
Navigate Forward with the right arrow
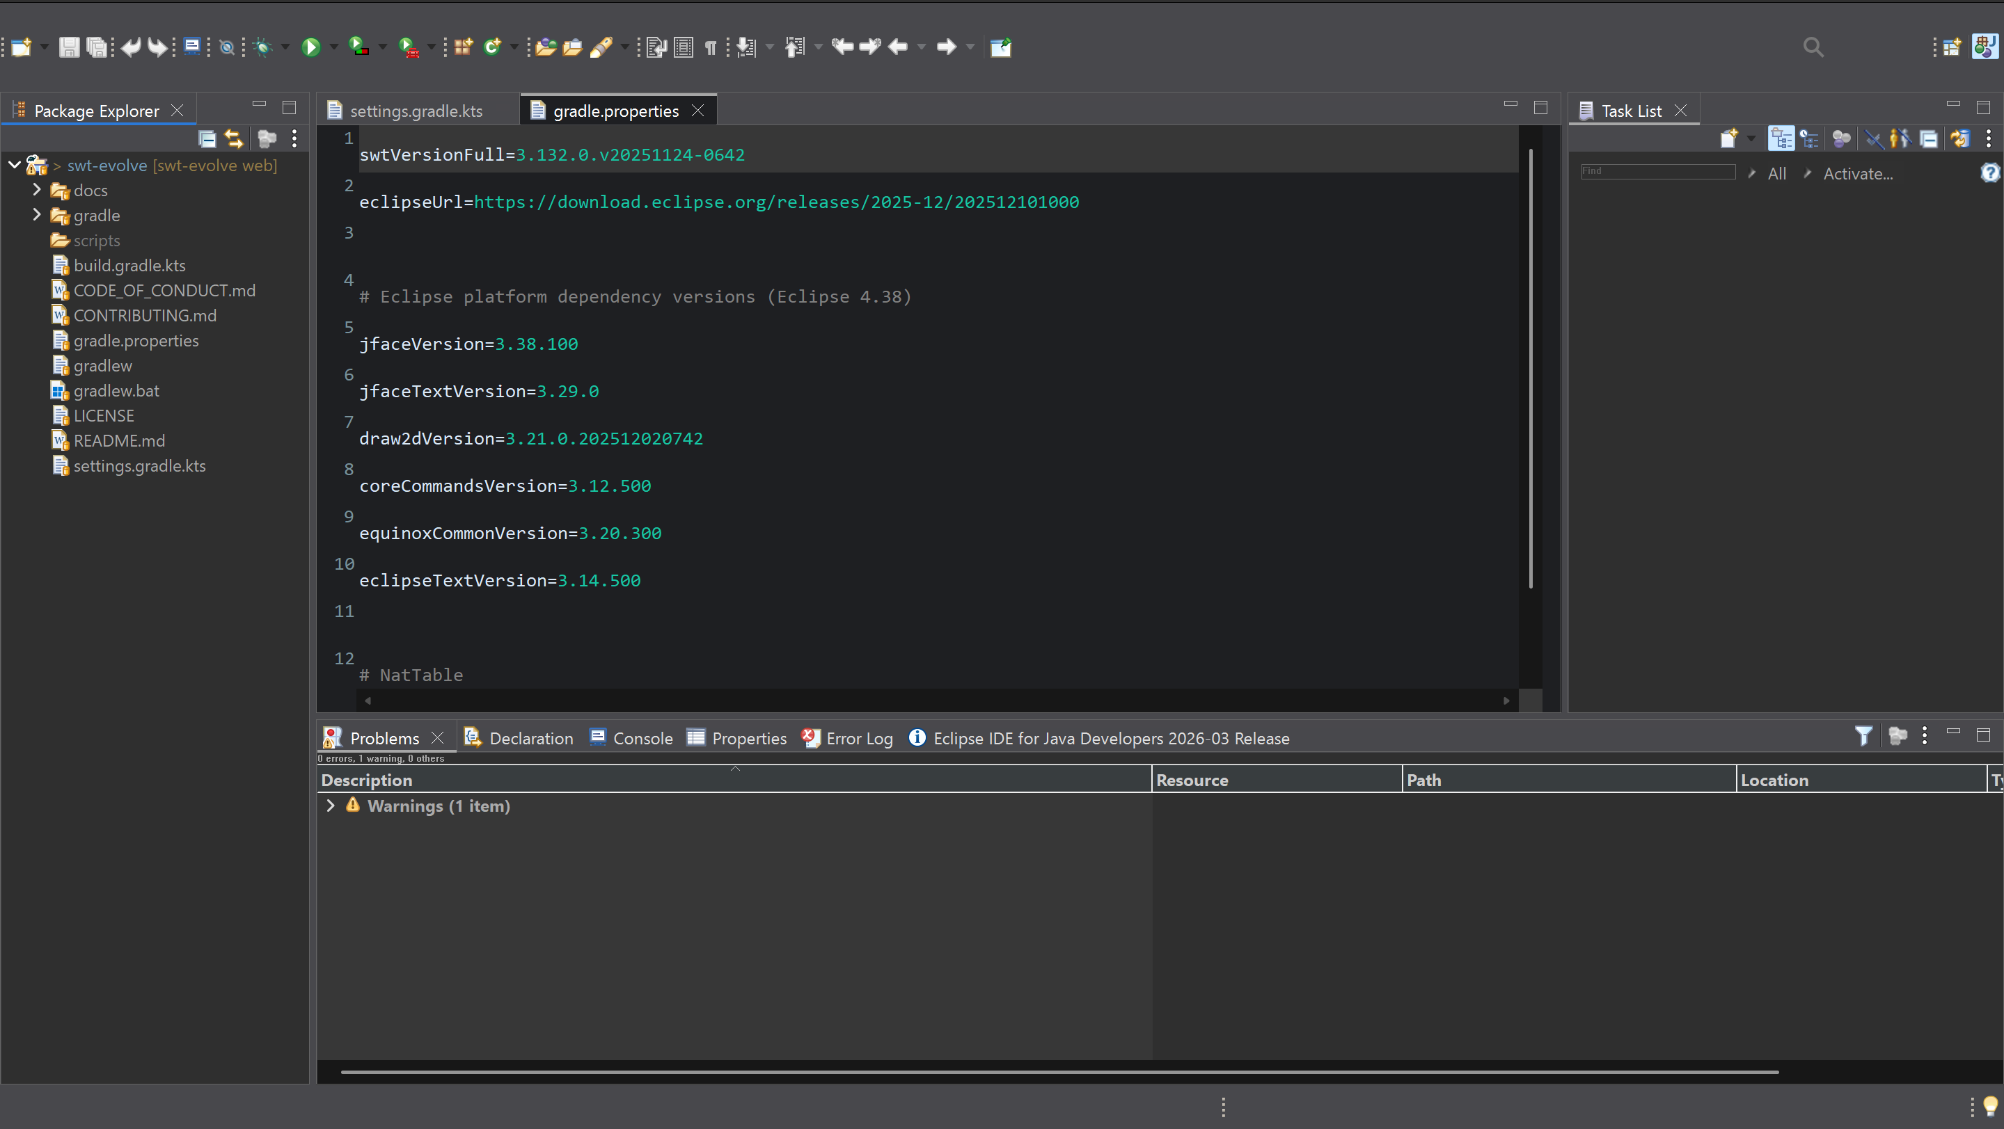point(947,47)
